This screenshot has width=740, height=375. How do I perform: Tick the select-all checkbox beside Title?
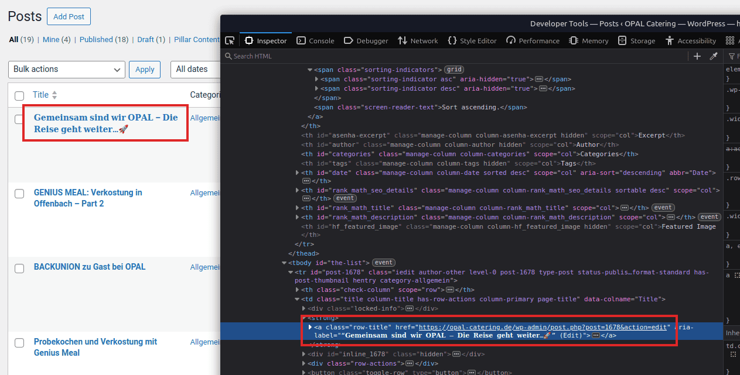(19, 95)
